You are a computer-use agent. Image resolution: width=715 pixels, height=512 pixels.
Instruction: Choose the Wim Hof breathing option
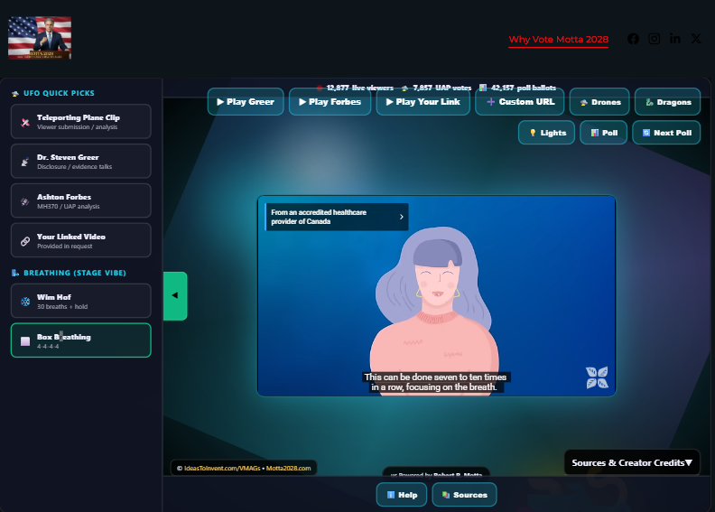click(x=80, y=301)
